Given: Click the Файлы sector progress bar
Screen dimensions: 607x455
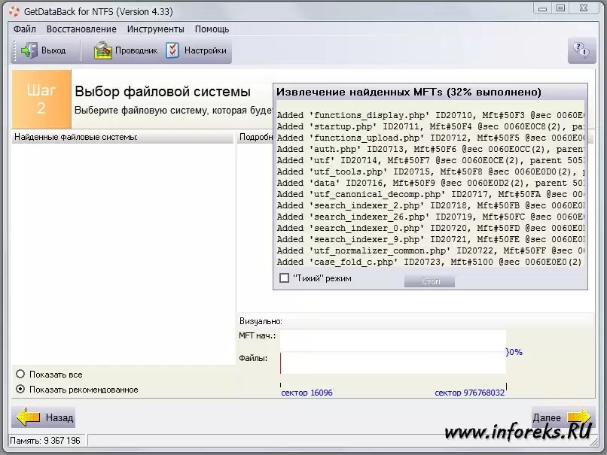Looking at the screenshot, I should (392, 362).
